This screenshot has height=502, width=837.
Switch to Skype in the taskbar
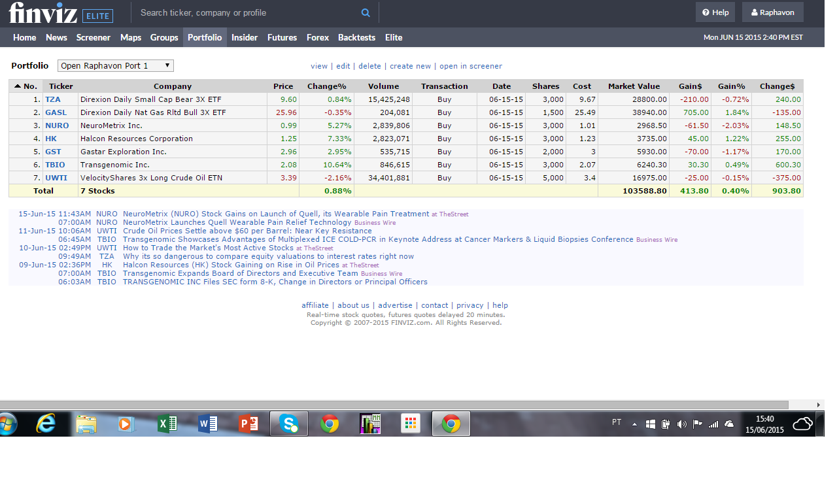pos(288,424)
